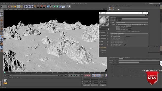162x91 pixels.
Task: Toggle the Round Geometry checkbox
Action: coord(125,38)
